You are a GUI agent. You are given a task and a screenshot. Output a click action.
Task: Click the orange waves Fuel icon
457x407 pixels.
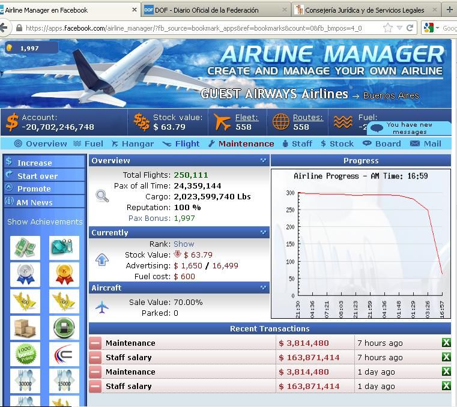343,122
